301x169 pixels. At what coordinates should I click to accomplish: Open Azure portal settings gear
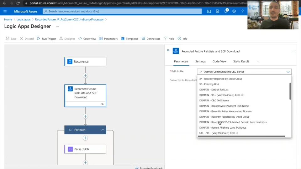coord(234,11)
